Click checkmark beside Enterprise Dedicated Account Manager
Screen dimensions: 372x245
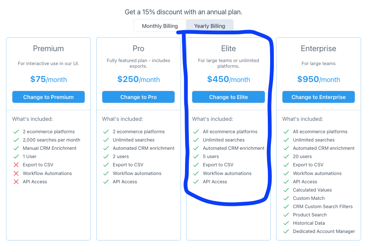pyautogui.click(x=286, y=231)
